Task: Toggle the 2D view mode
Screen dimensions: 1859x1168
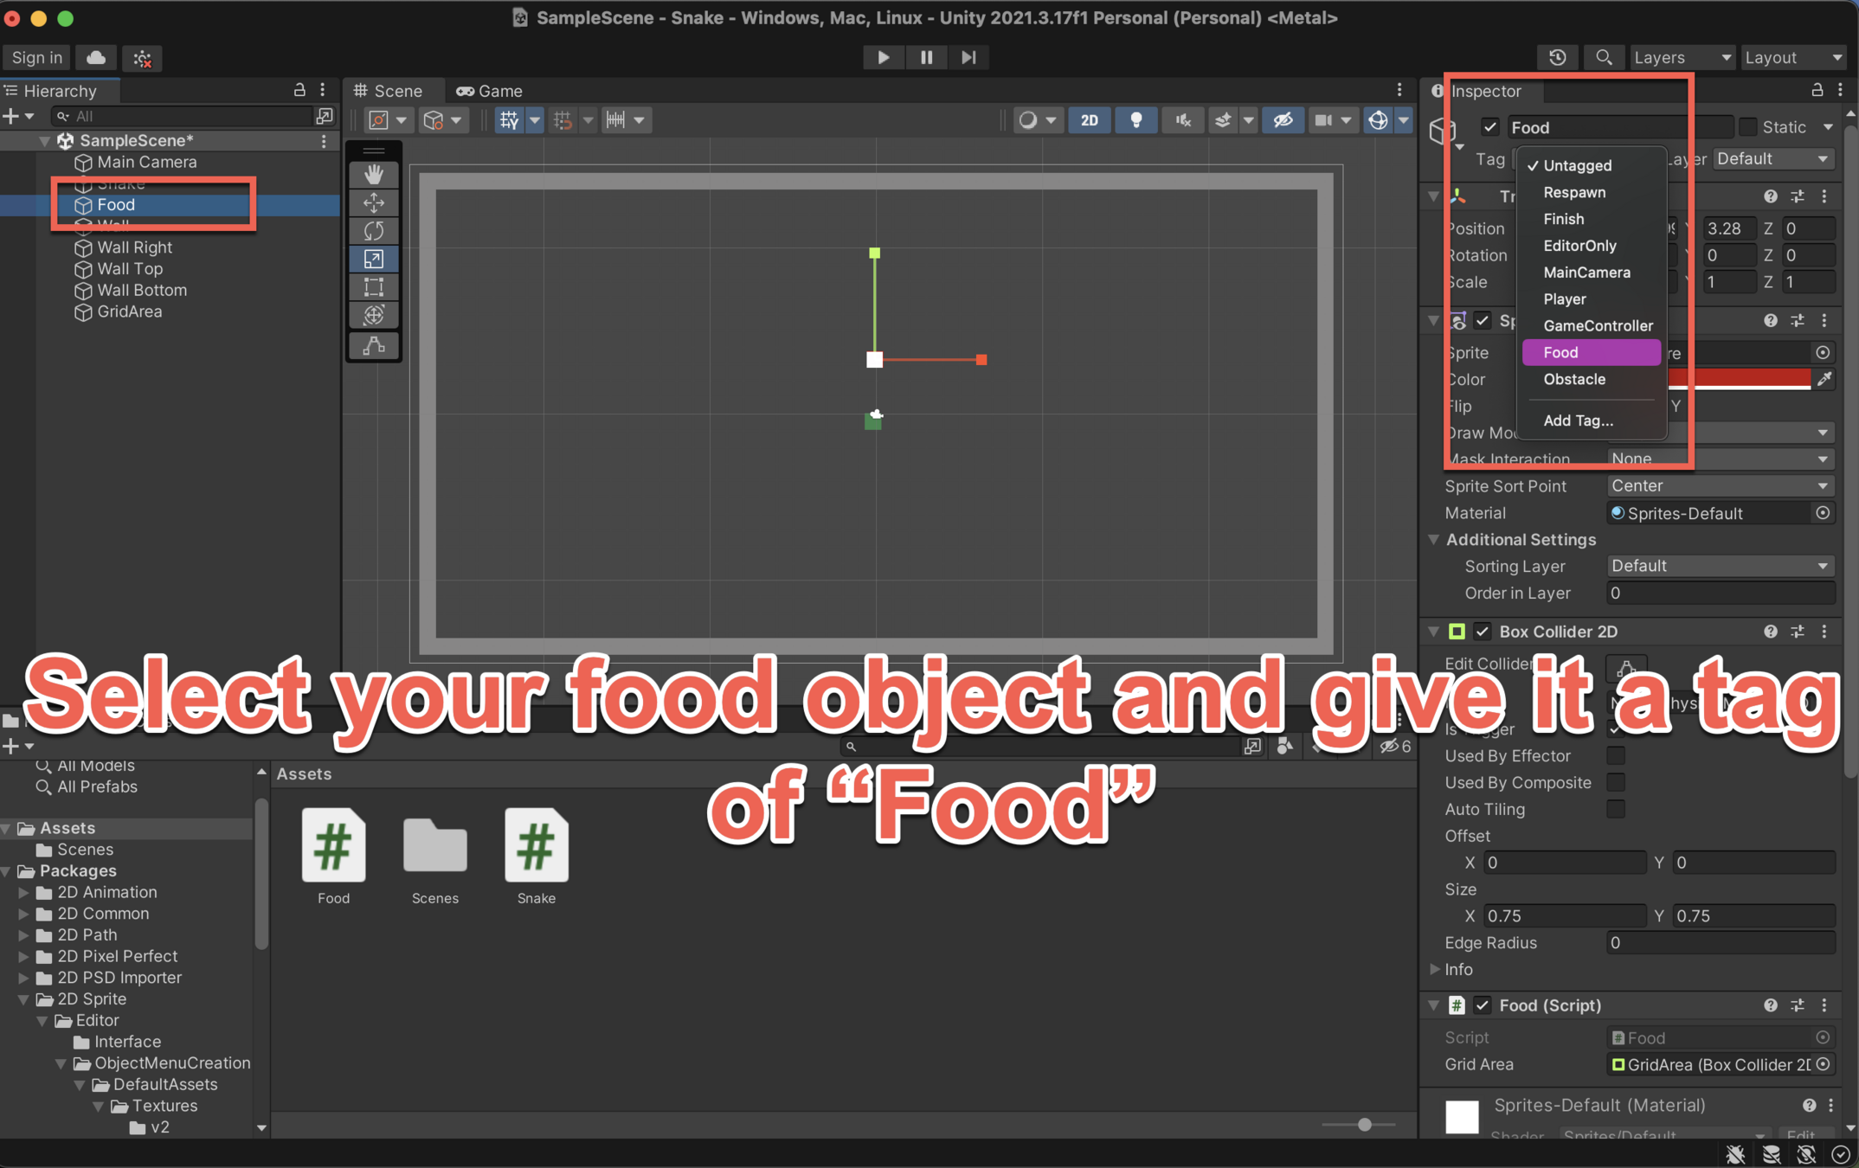Action: [x=1089, y=120]
